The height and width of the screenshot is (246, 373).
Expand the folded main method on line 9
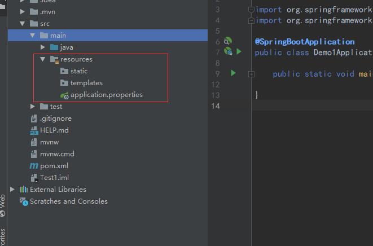pyautogui.click(x=251, y=74)
